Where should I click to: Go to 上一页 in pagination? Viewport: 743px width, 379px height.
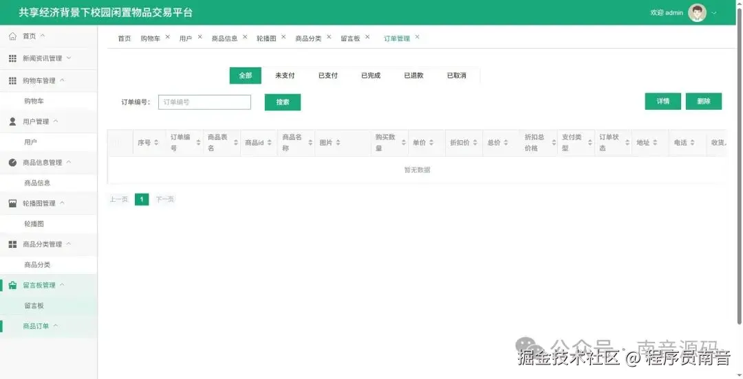[x=119, y=200]
